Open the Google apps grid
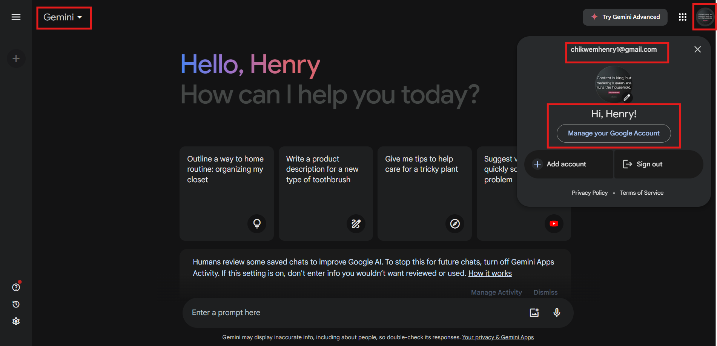Image resolution: width=717 pixels, height=346 pixels. tap(682, 17)
